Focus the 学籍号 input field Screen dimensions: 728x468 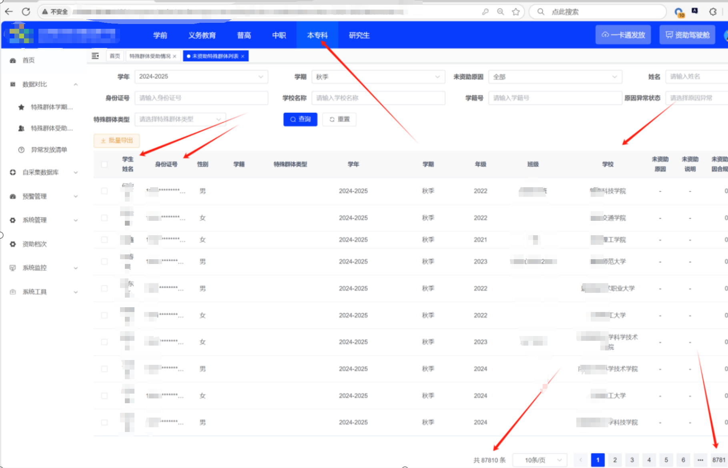tap(555, 98)
